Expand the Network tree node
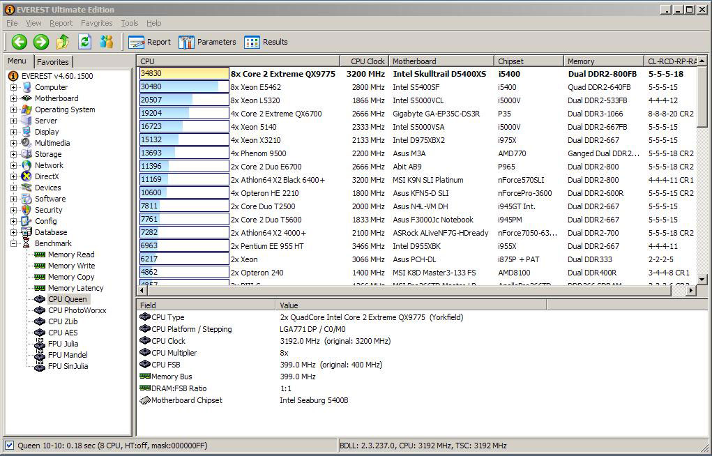This screenshot has height=456, width=712. [x=14, y=165]
